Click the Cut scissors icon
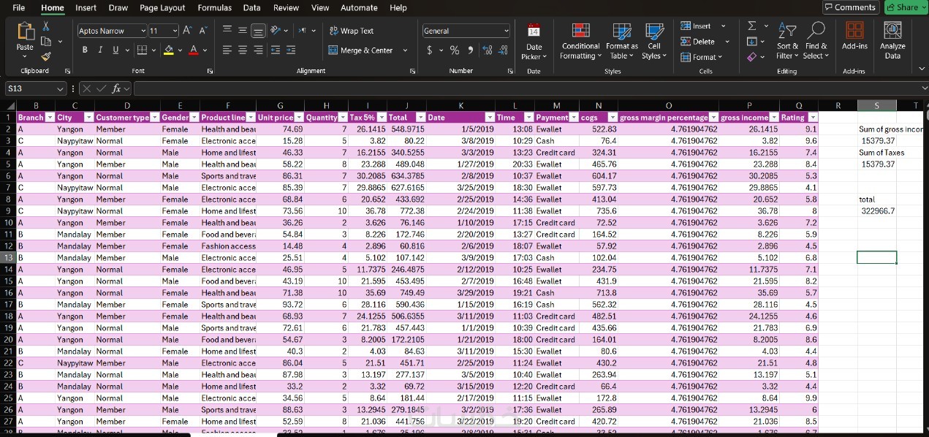 [46, 26]
